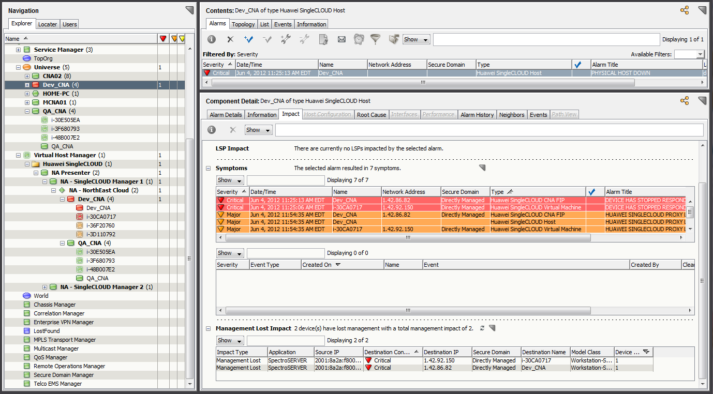Expand NA - SingleCLOUD Manager 2 node
The height and width of the screenshot is (394, 713).
point(45,287)
